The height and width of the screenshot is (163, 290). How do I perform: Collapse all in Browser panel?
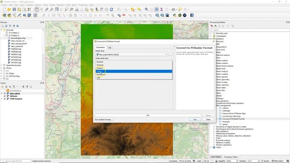point(14,26)
